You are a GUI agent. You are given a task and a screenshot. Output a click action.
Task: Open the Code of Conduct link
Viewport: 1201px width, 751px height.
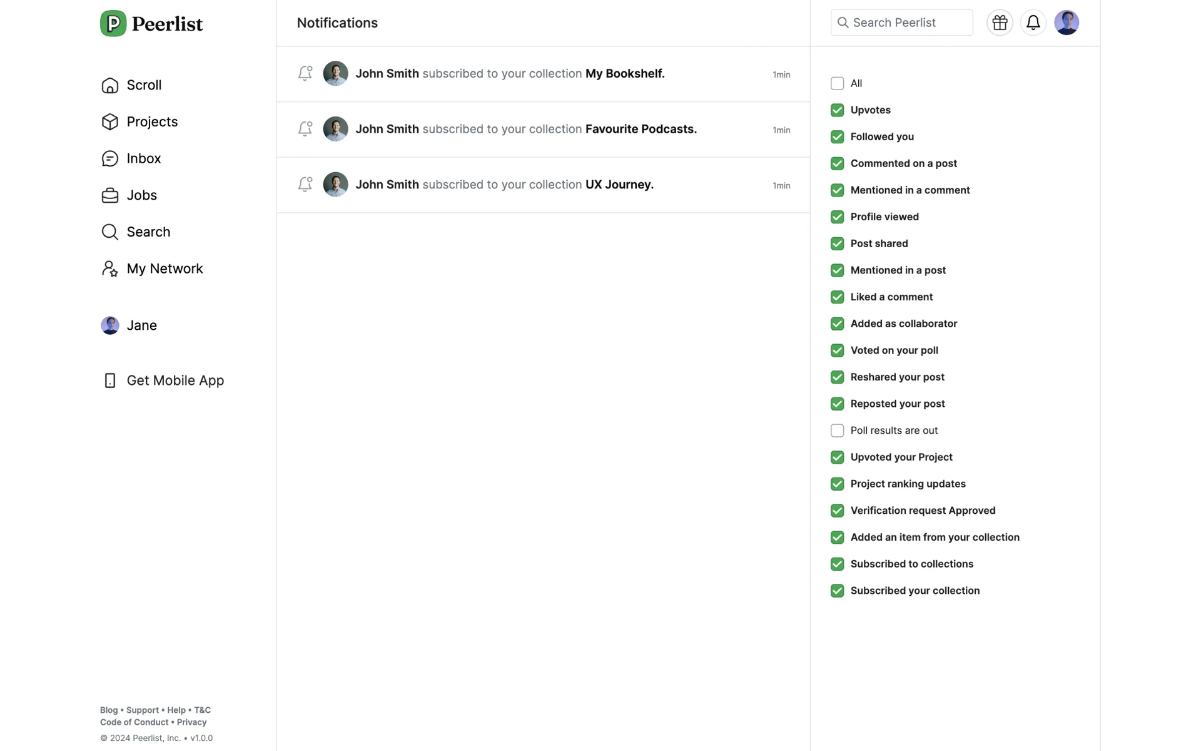(134, 722)
